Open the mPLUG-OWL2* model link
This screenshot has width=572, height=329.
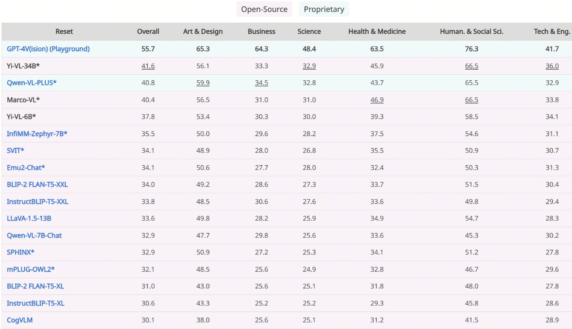pos(31,269)
